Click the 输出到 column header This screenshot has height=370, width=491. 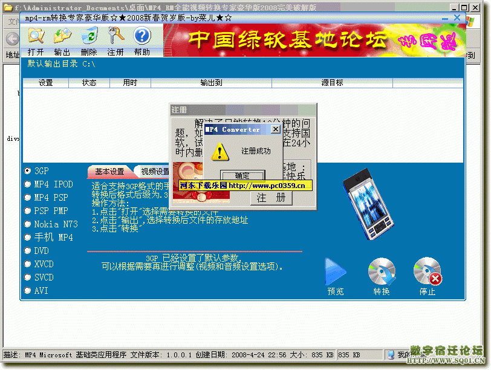point(212,83)
